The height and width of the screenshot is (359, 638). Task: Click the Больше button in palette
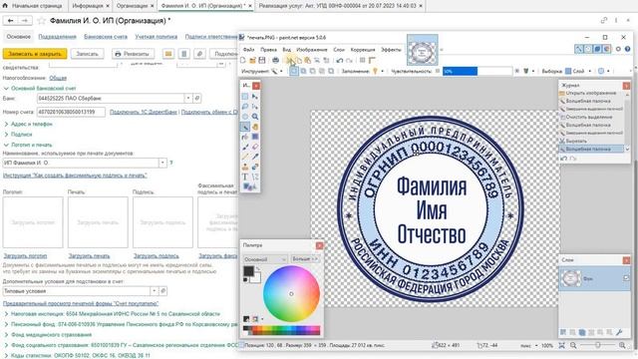click(305, 259)
